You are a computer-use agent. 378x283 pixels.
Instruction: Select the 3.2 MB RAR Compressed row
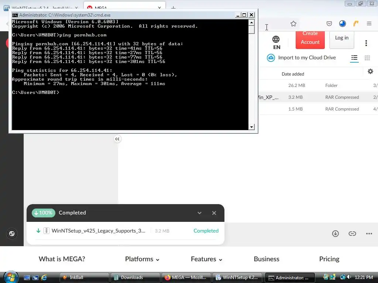coord(318,97)
